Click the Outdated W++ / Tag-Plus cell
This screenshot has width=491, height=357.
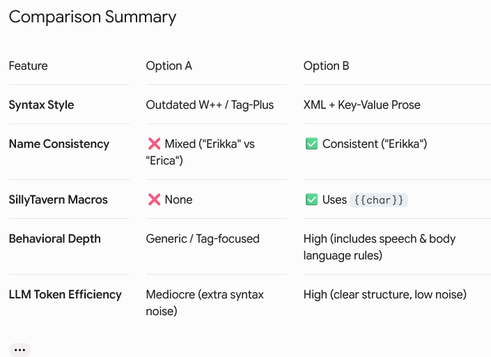[210, 105]
